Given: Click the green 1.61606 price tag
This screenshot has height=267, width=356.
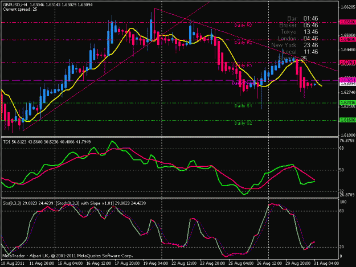Looking at the screenshot, I should point(347,120).
